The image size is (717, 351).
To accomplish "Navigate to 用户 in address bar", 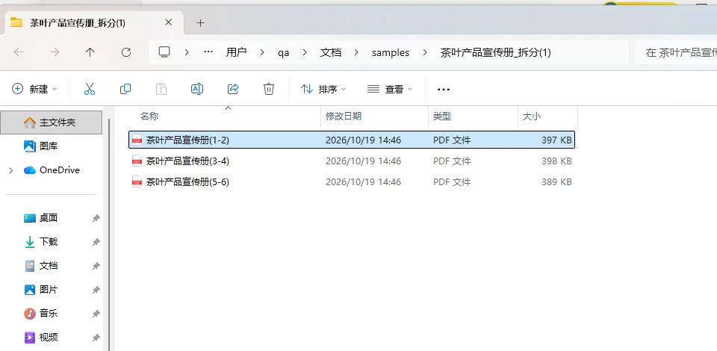I will click(x=237, y=52).
